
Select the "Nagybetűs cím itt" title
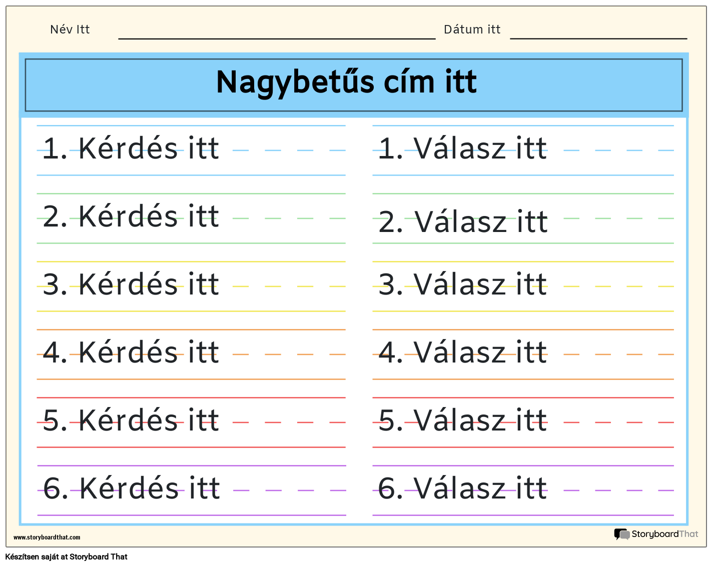(346, 82)
